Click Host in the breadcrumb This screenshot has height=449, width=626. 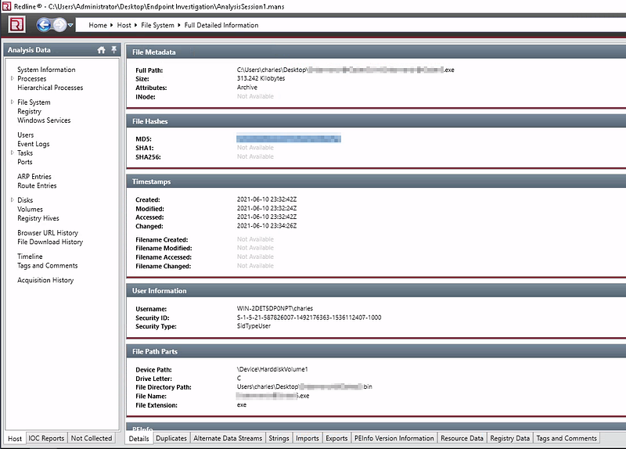[x=124, y=25]
